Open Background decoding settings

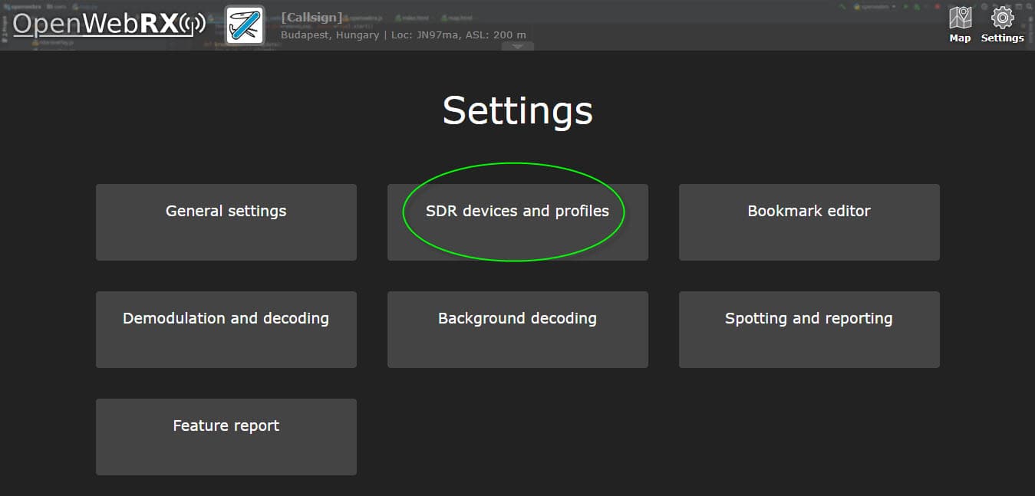click(x=518, y=330)
